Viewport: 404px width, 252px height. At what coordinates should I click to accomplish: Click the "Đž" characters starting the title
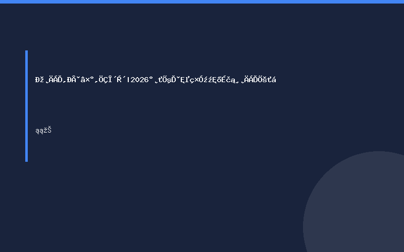click(39, 80)
